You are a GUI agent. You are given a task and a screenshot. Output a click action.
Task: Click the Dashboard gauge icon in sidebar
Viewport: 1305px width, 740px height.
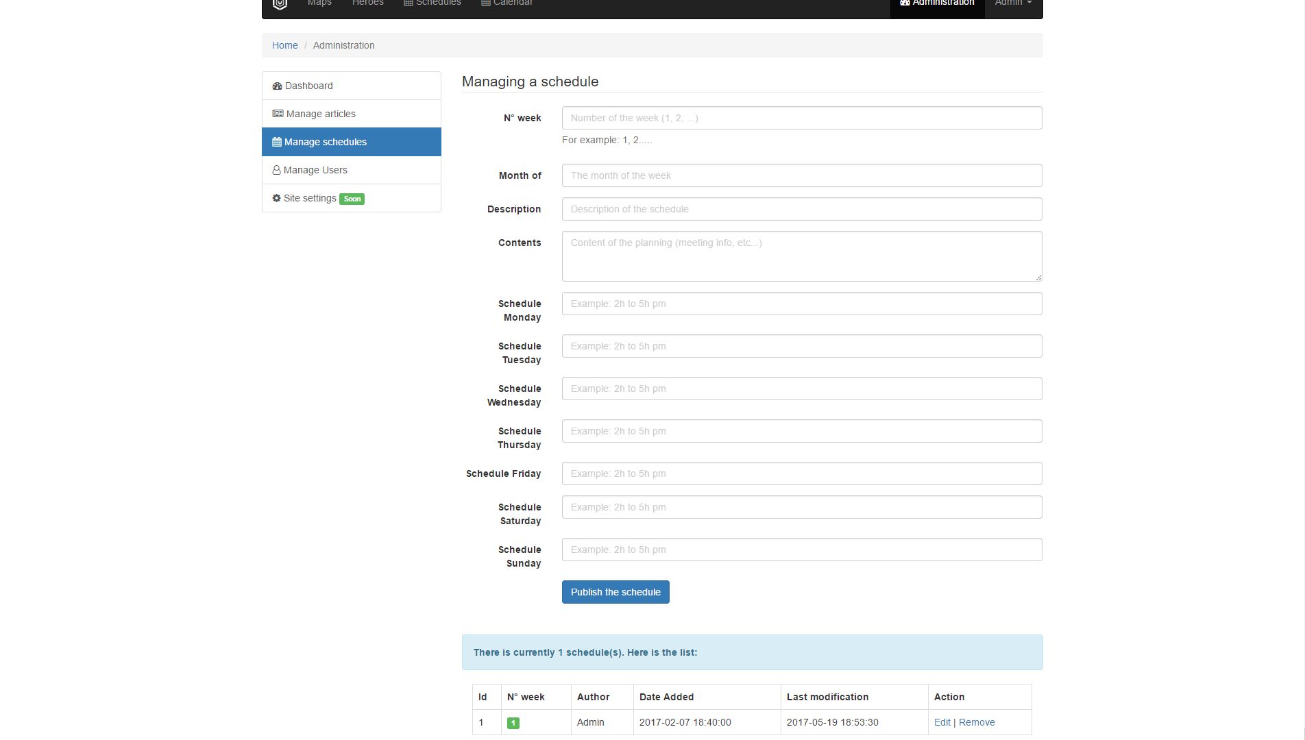pos(277,86)
